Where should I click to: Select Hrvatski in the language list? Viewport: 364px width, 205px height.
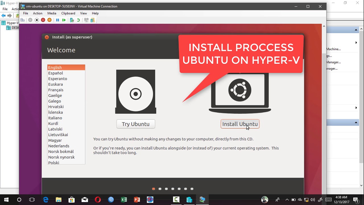66,107
